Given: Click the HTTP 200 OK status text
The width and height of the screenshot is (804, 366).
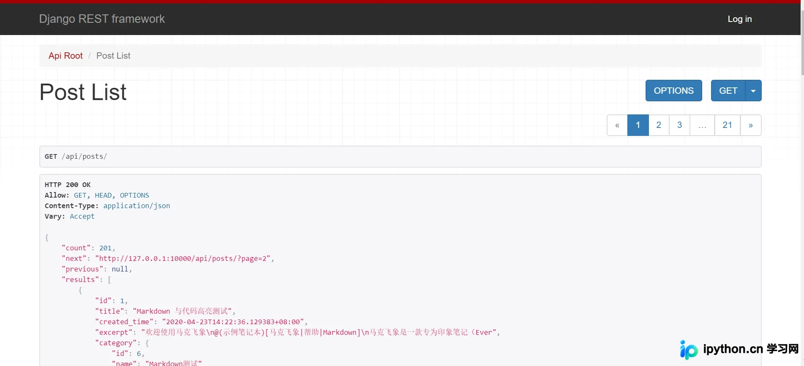Looking at the screenshot, I should tap(68, 185).
